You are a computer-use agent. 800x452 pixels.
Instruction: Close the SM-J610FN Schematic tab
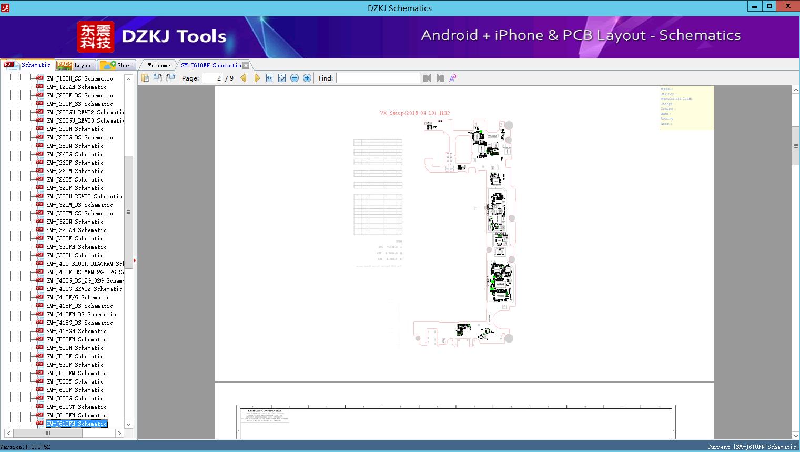tap(246, 65)
